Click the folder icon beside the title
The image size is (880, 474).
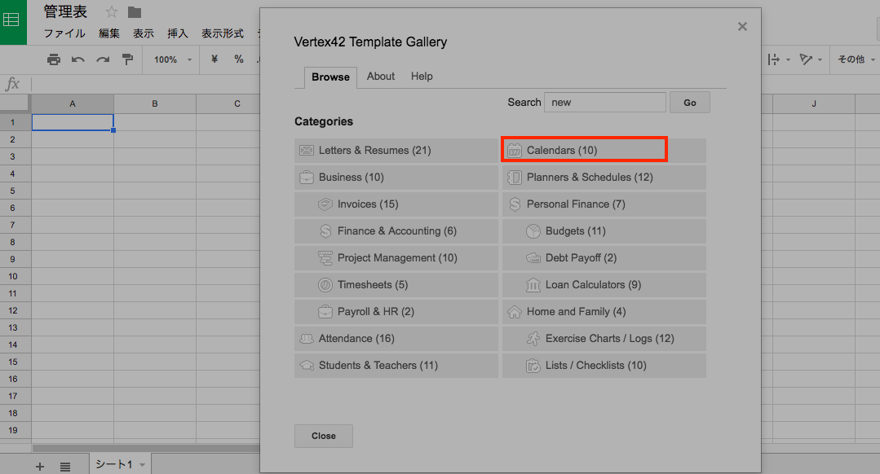coord(135,12)
